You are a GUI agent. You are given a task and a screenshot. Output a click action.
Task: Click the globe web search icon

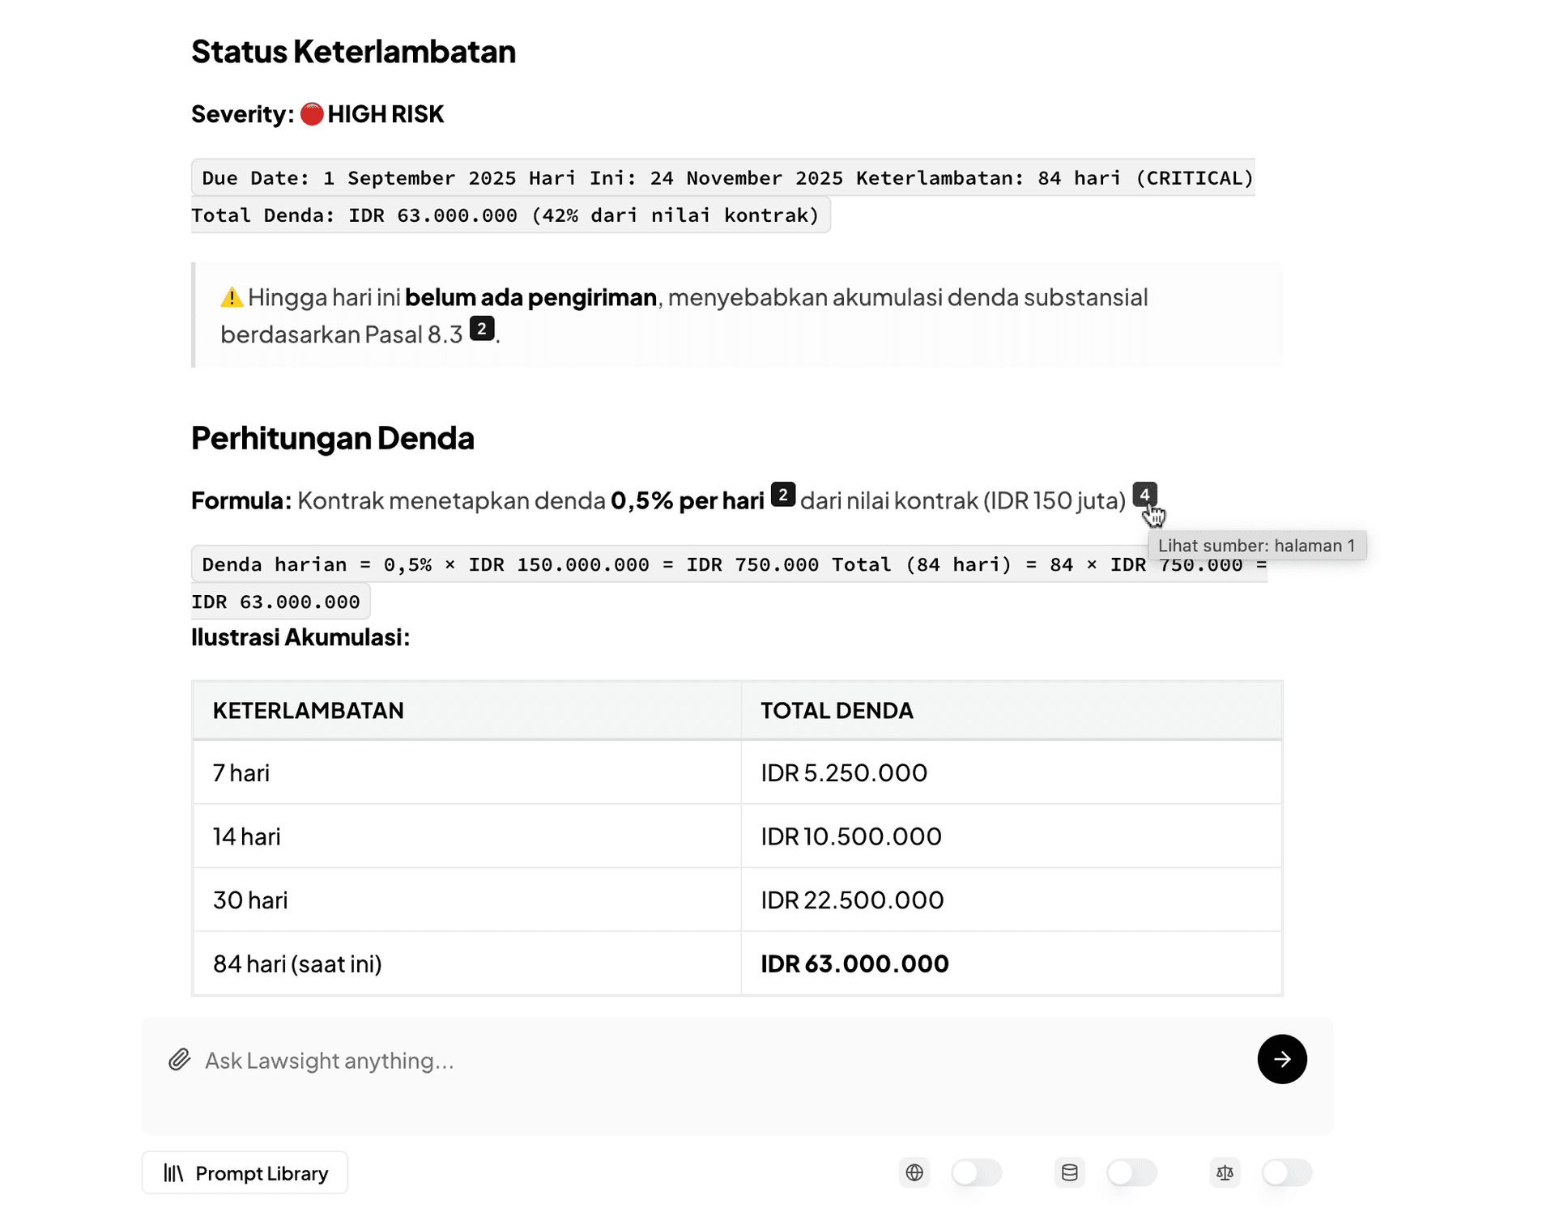click(x=914, y=1172)
